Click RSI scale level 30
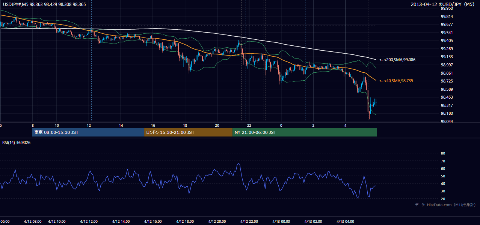 coord(443,191)
